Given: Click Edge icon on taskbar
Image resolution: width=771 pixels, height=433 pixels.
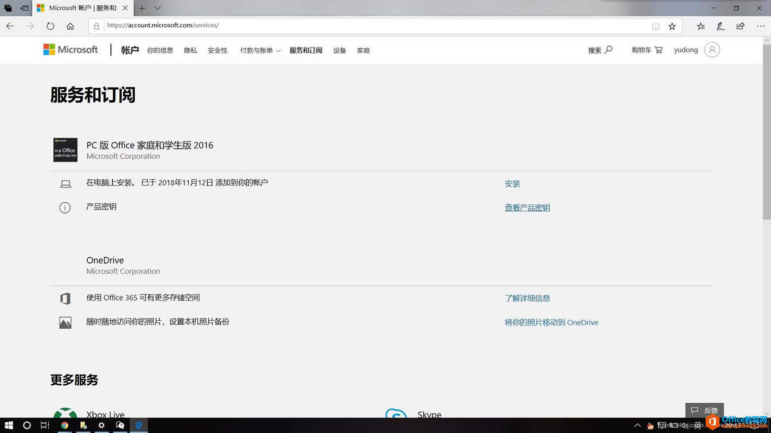Looking at the screenshot, I should pyautogui.click(x=138, y=426).
